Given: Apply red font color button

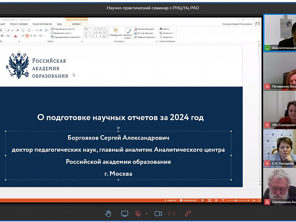Looking at the screenshot, I should pos(15,36).
